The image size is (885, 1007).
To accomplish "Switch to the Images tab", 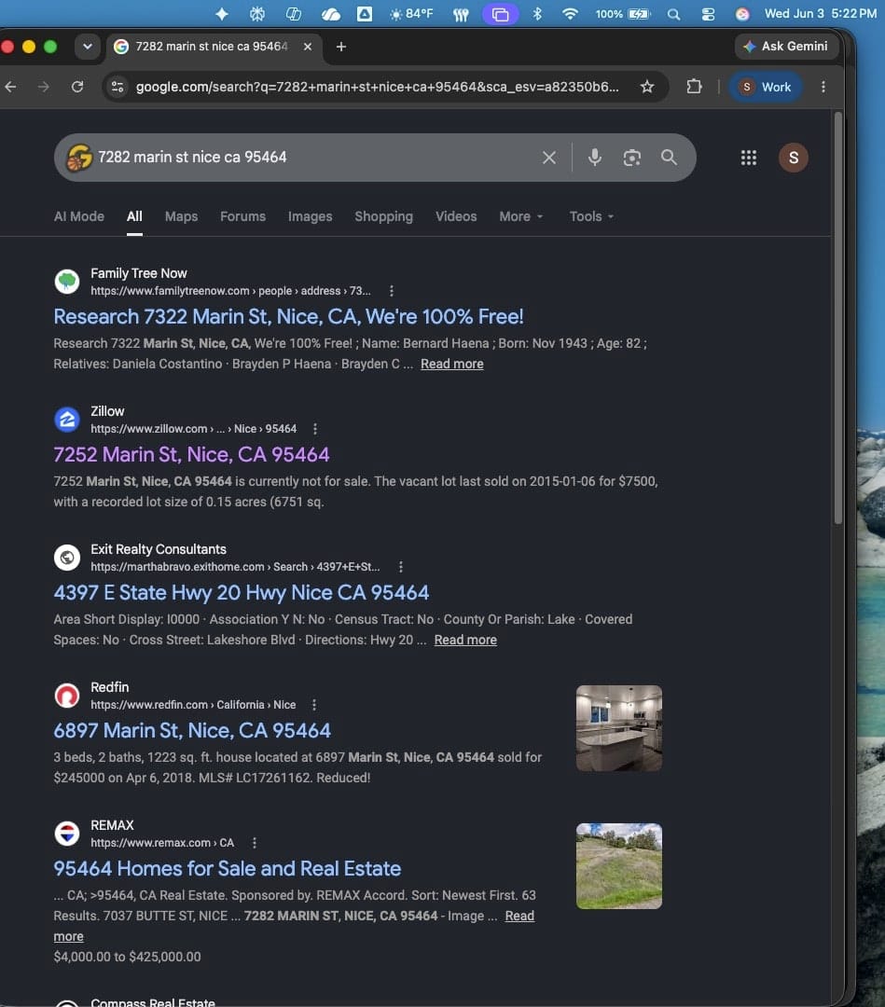I will tap(311, 217).
